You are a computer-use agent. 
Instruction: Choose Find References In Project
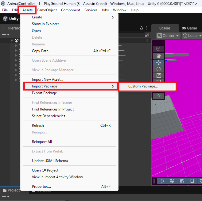[x=69, y=109]
